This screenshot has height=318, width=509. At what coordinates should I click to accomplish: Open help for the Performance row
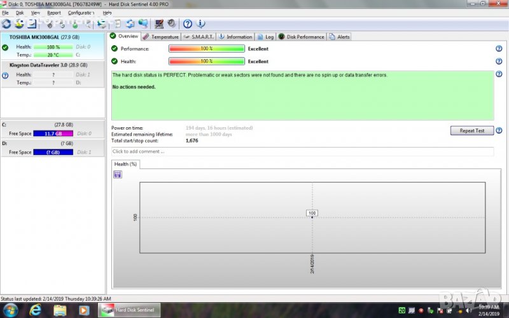click(499, 49)
